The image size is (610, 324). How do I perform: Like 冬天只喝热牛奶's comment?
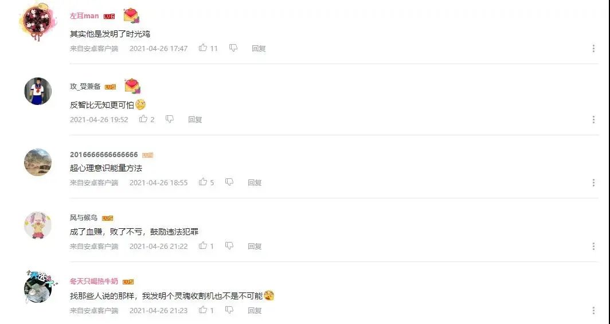point(203,310)
